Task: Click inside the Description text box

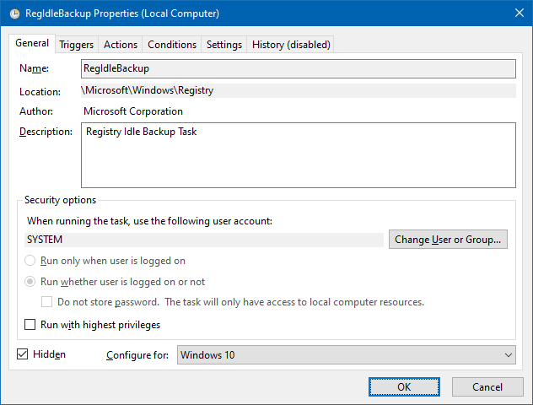Action: [298, 155]
